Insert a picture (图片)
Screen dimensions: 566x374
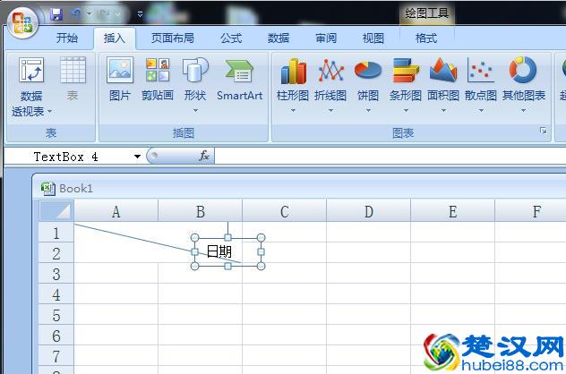click(120, 79)
